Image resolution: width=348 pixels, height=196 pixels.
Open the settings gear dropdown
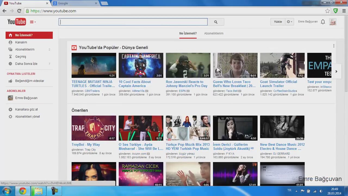coord(290,22)
